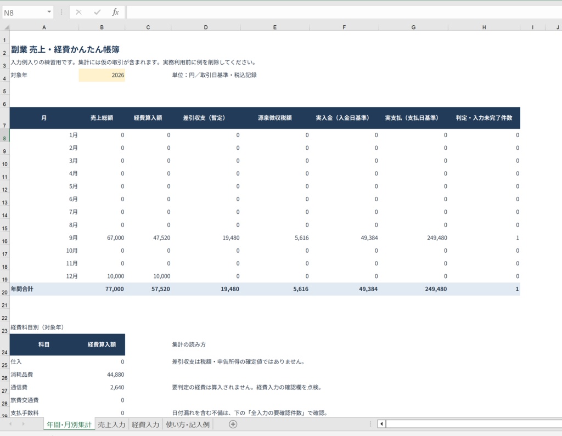Switch to the 経費入力 sheet tab
This screenshot has width=562, height=436.
click(x=145, y=424)
